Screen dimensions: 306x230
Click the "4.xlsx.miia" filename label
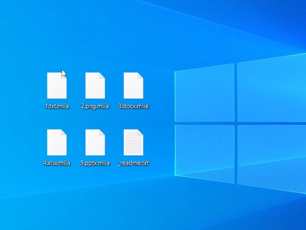(57, 163)
